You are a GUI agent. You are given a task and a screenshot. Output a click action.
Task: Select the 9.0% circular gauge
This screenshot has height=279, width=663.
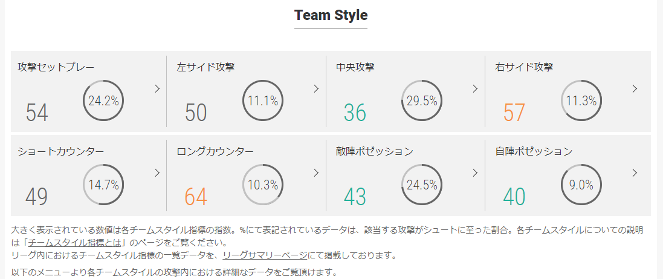coord(581,185)
